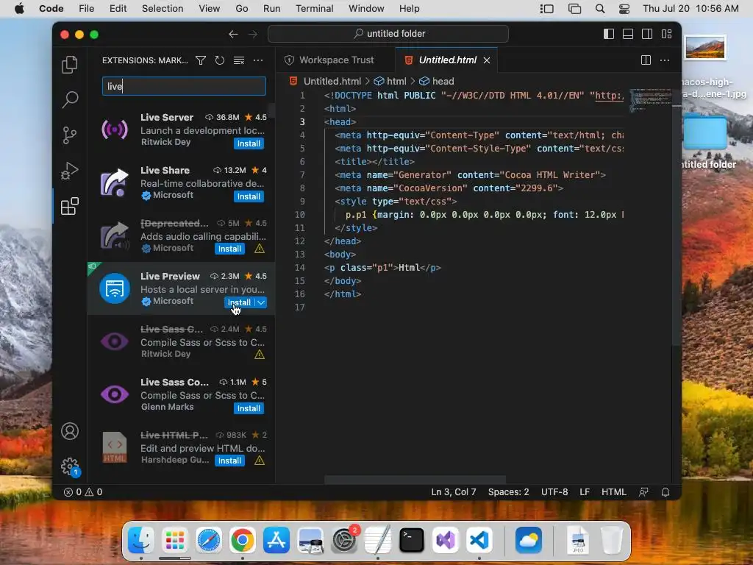
Task: Go forward with the navigation arrow
Action: coord(253,34)
